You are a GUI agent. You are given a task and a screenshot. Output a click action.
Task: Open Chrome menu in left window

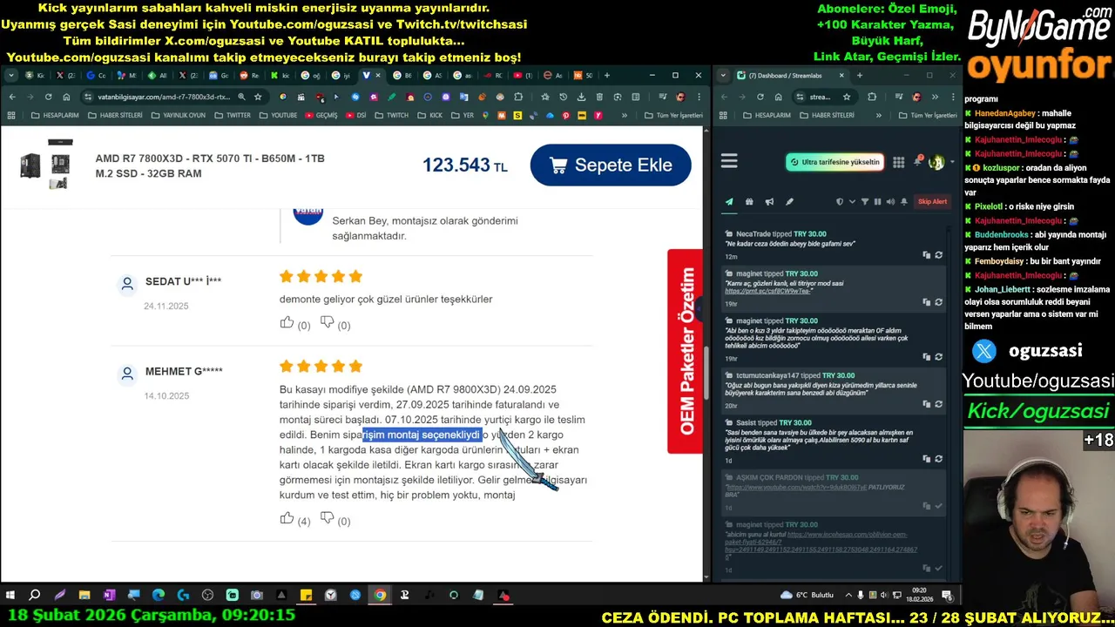699,97
